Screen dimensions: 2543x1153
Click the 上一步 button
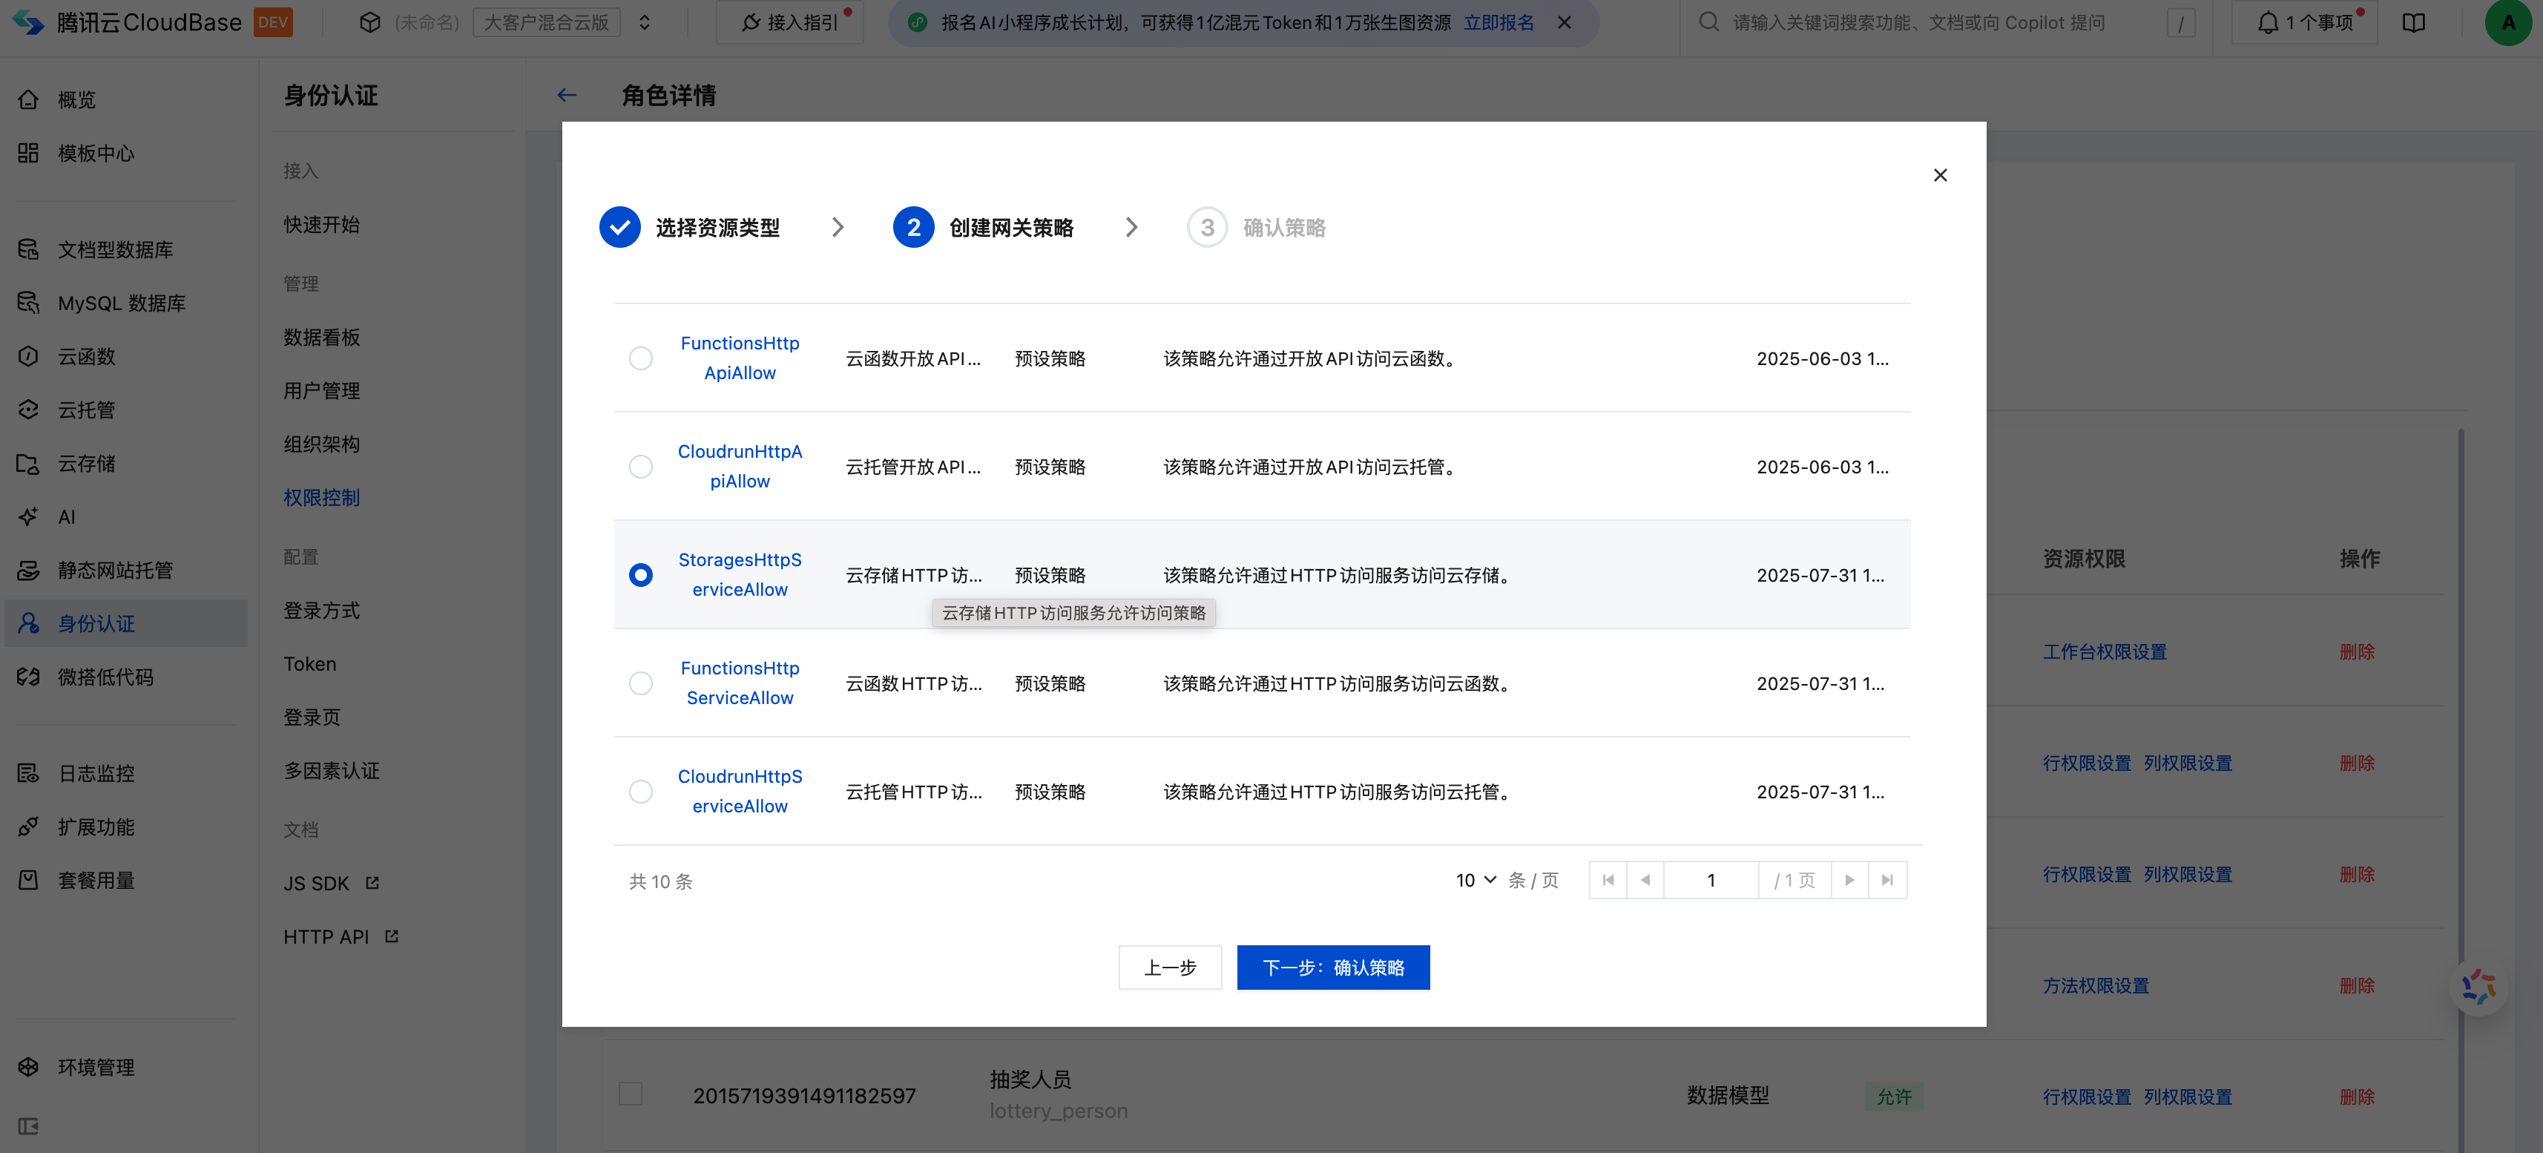click(1170, 968)
